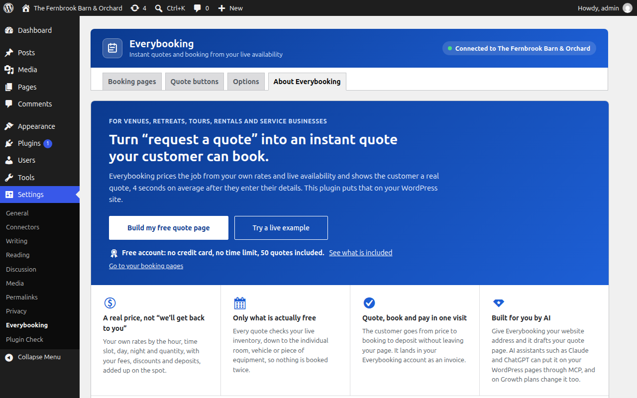
Task: Open the Ctrl+K search command
Action: tap(170, 8)
